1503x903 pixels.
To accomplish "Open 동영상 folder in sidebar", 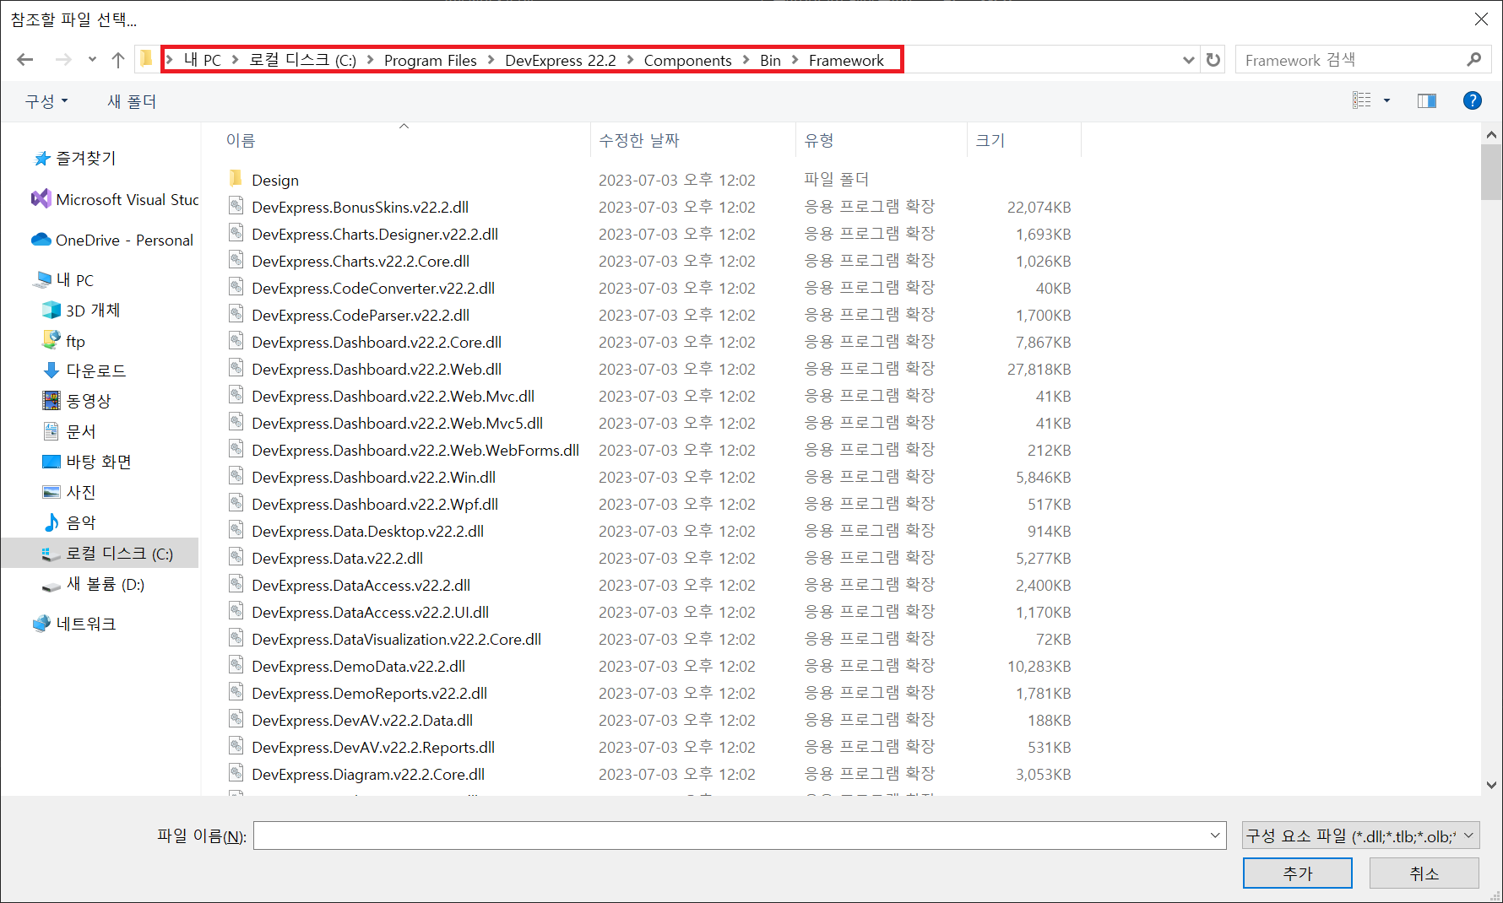I will click(x=77, y=401).
